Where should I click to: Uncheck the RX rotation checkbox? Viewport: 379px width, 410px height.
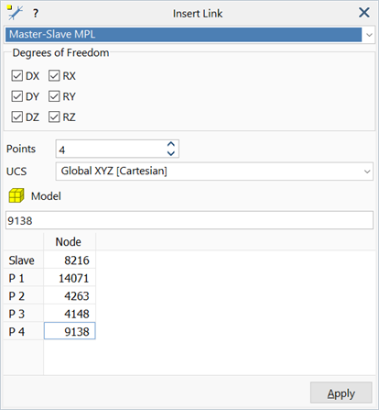[x=54, y=76]
